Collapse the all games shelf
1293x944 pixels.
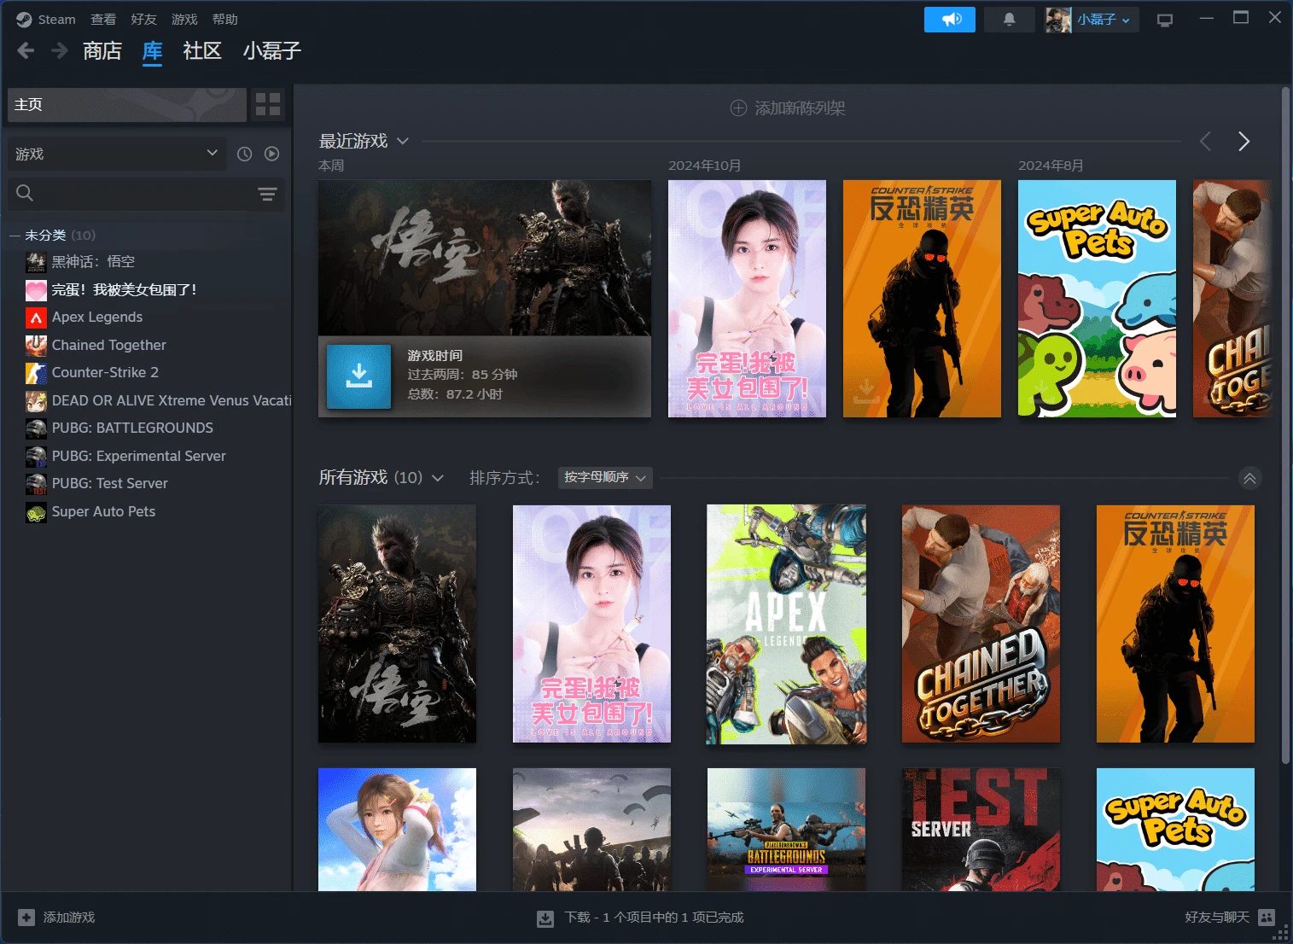point(1249,478)
